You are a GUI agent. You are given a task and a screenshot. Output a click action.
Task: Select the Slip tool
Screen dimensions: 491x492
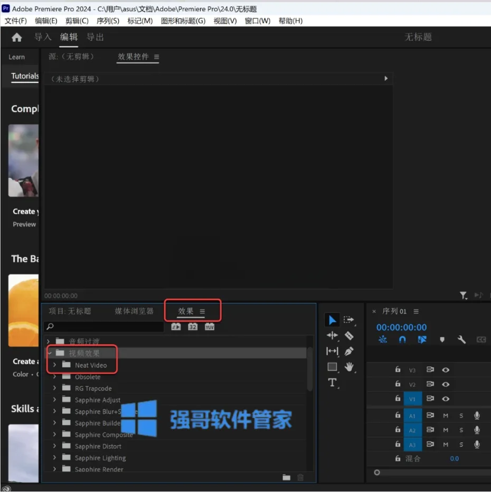click(332, 351)
